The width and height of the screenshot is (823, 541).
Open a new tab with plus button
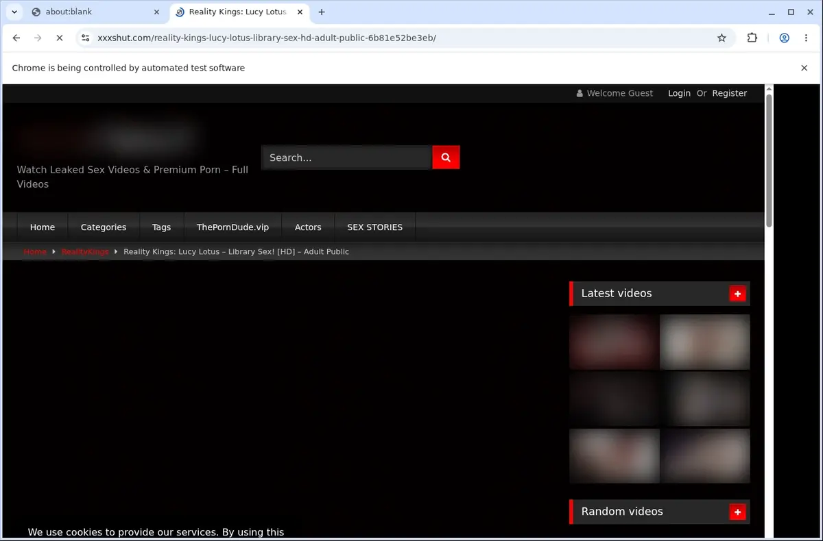click(322, 12)
